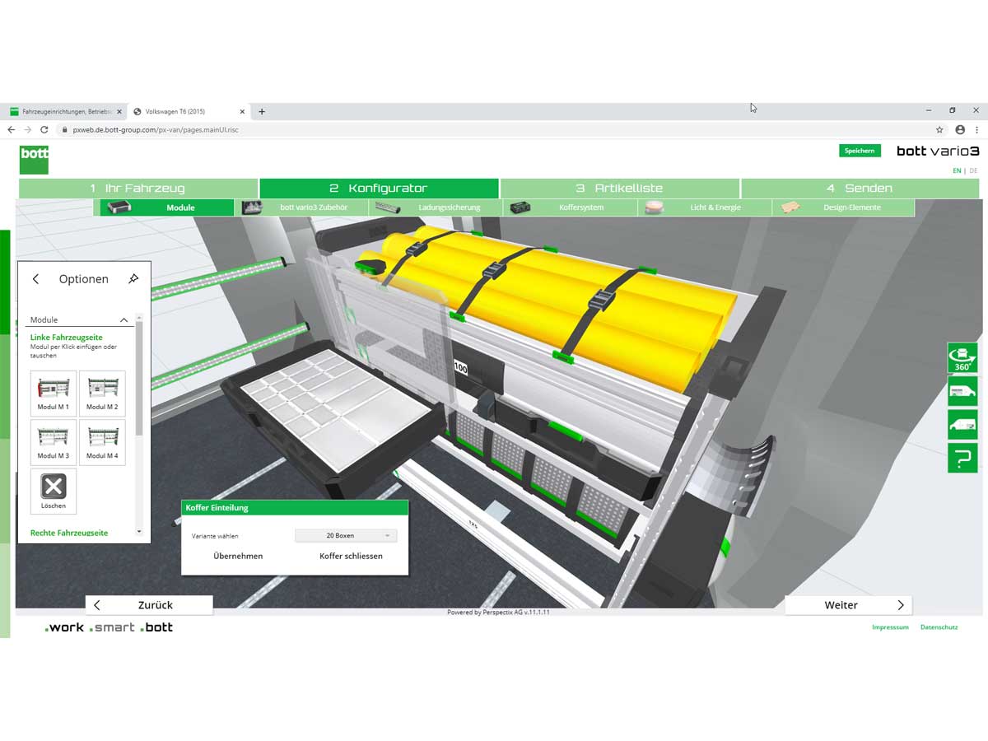Delete module with the Löschen tile
The image size is (988, 741).
[x=54, y=492]
